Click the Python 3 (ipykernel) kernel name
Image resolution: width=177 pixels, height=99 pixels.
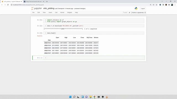pos(138,13)
